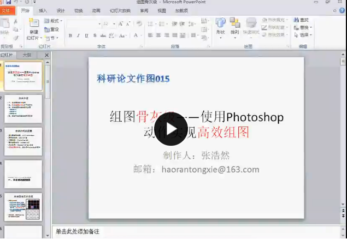347x251 pixels.
Task: Toggle Underline formatting
Action: tap(86, 35)
